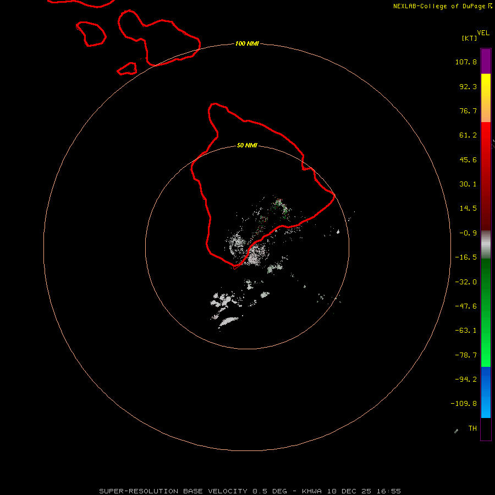The height and width of the screenshot is (495, 495).
Task: Select the -47.6 legend value
Action: coord(466,306)
